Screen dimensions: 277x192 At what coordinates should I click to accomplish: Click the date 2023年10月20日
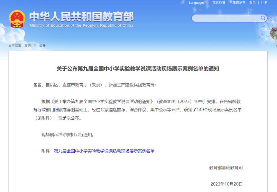tap(226, 184)
